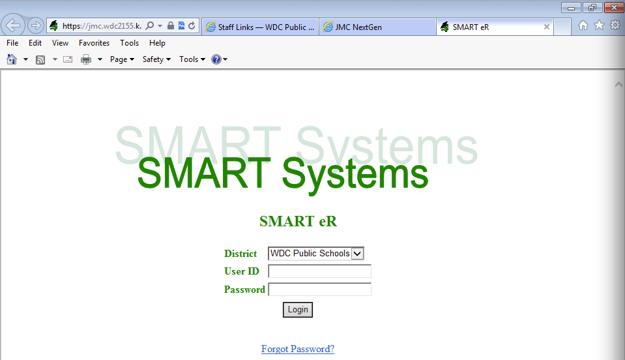This screenshot has width=625, height=360.
Task: Click the User ID input field
Action: tap(320, 271)
